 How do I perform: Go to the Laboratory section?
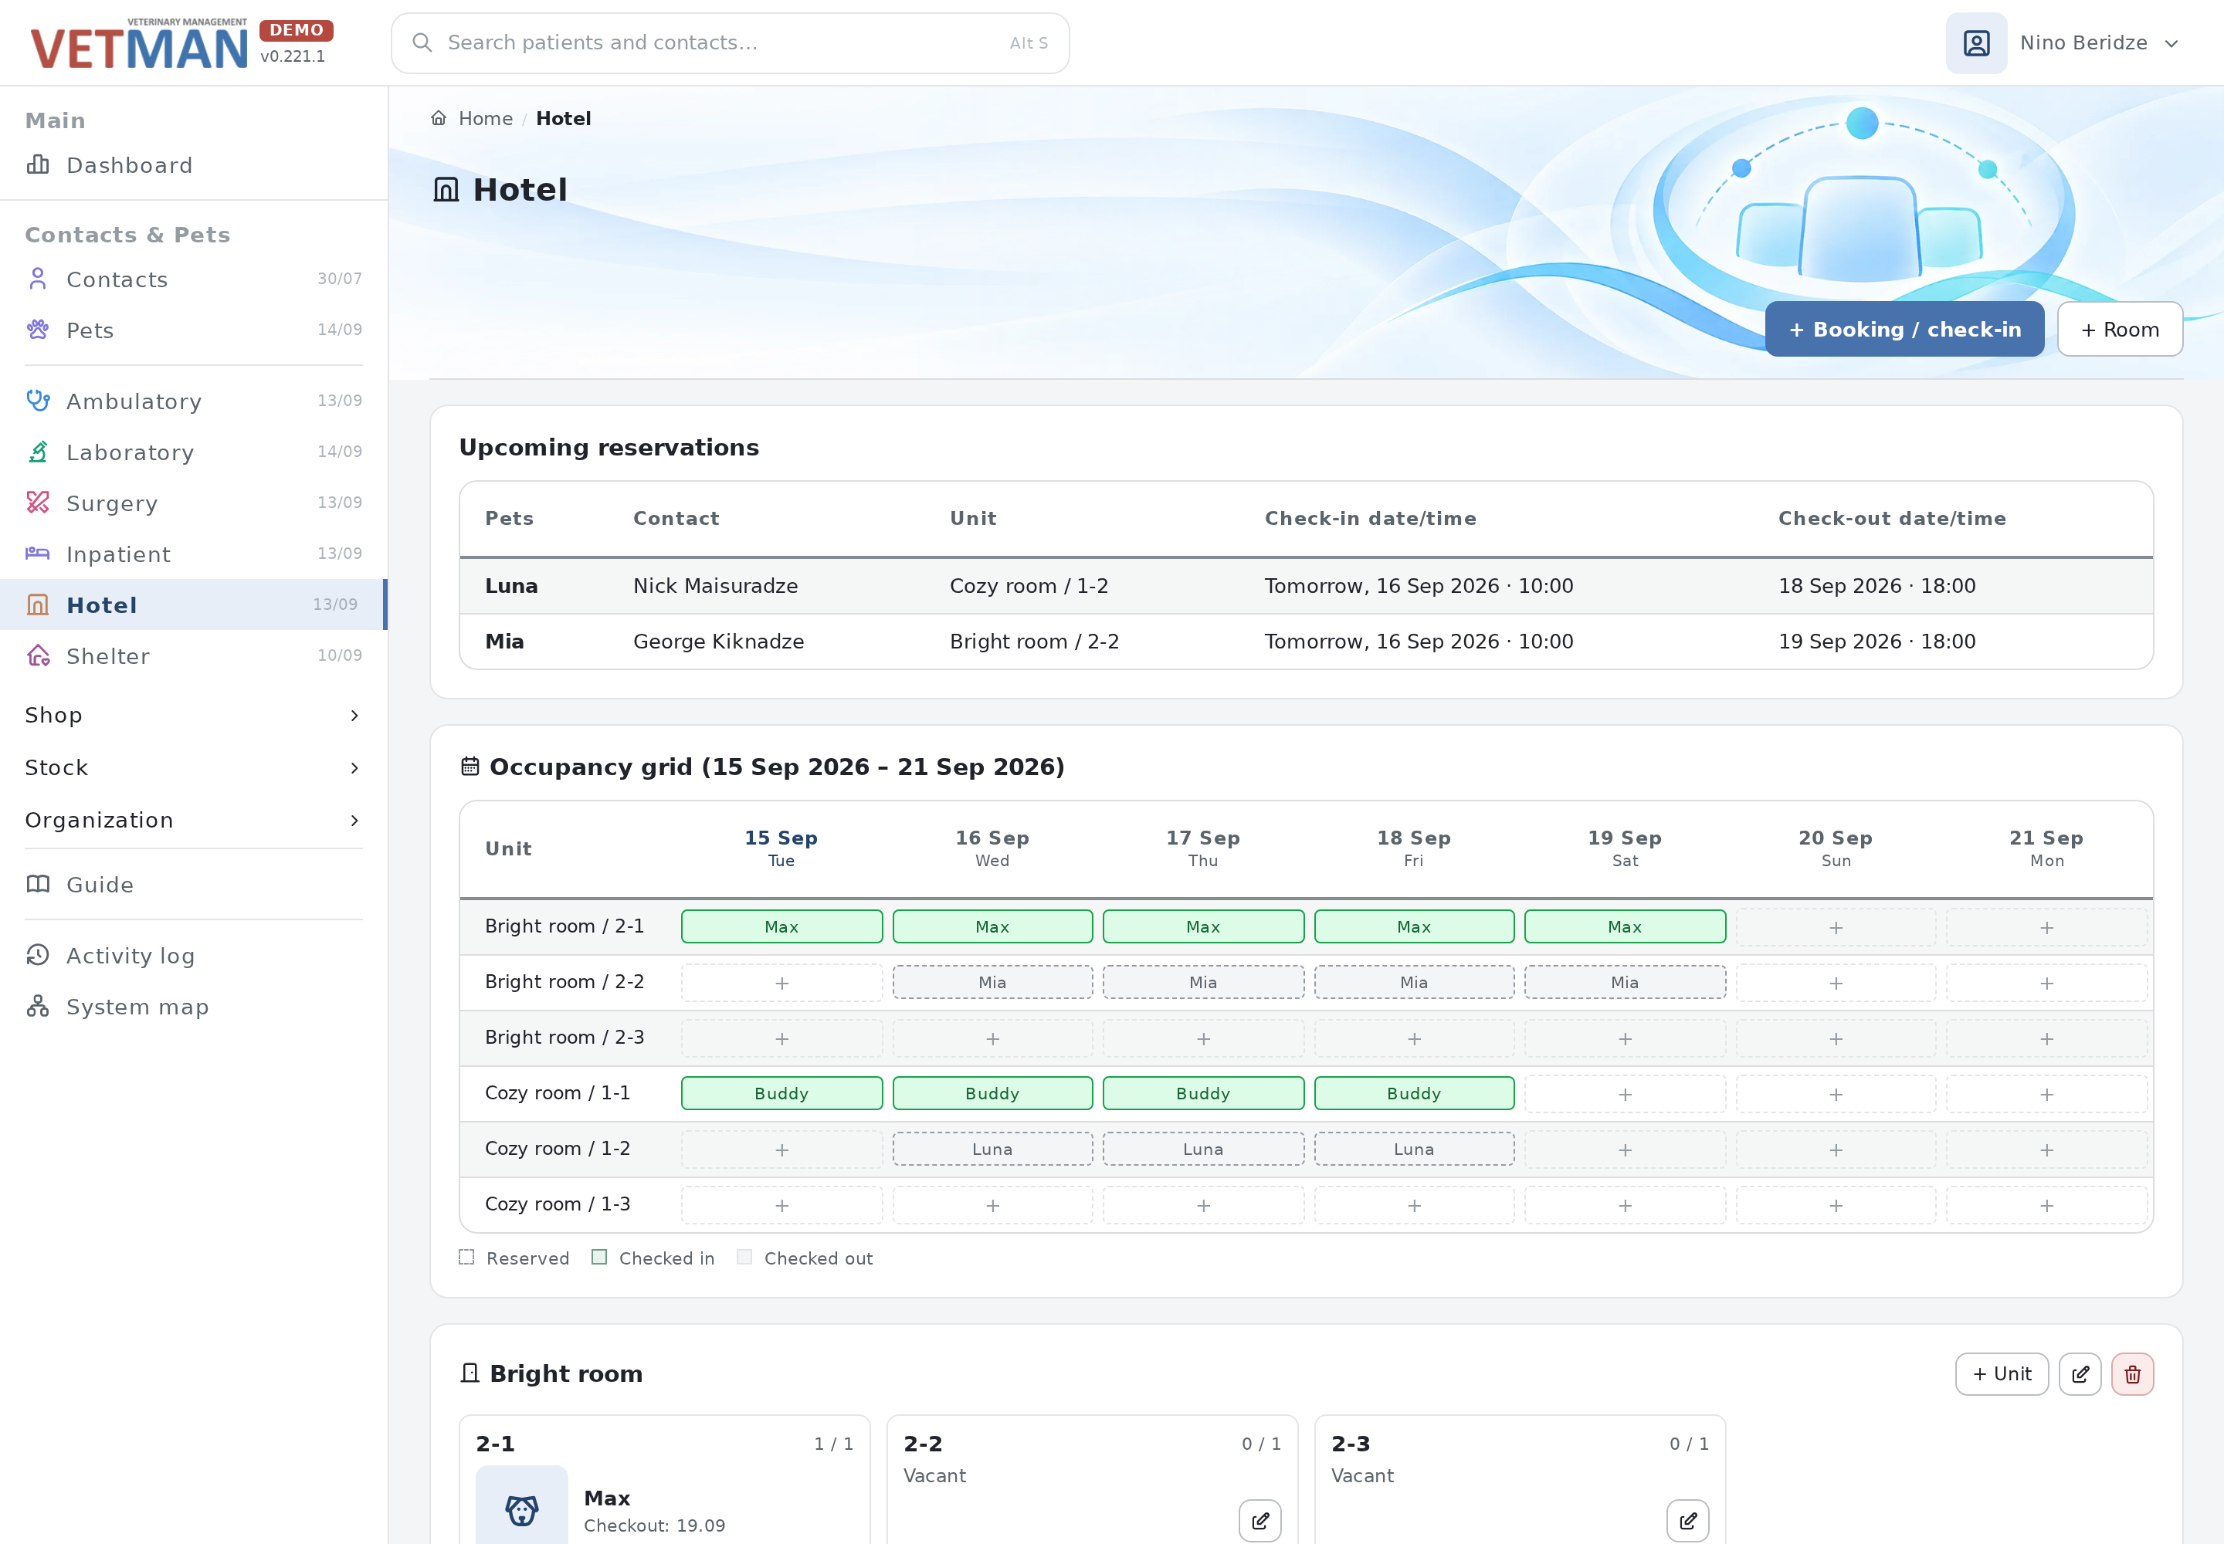(194, 452)
